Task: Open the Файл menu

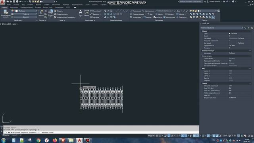Action: (x=9, y=5)
